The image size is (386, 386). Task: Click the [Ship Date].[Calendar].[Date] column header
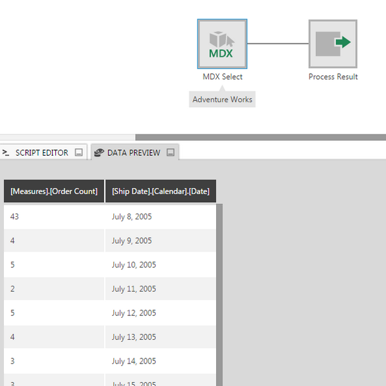click(160, 191)
